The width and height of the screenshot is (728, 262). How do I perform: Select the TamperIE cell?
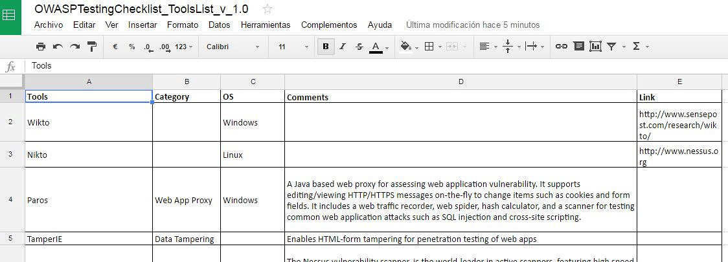pyautogui.click(x=89, y=239)
